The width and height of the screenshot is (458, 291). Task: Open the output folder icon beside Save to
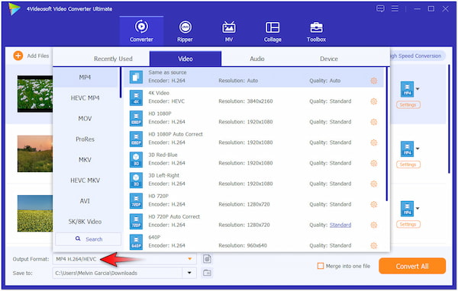click(x=207, y=273)
